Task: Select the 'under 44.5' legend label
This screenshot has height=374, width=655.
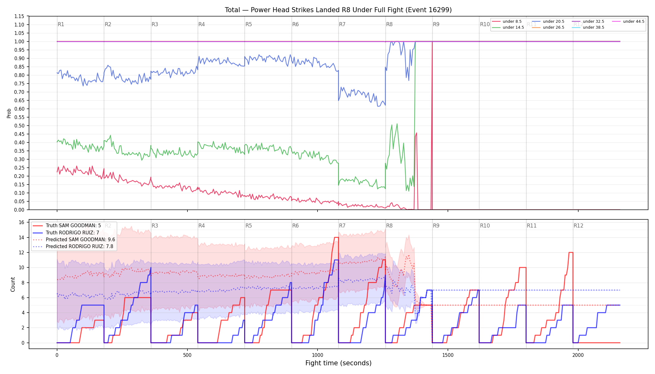Action: [634, 22]
